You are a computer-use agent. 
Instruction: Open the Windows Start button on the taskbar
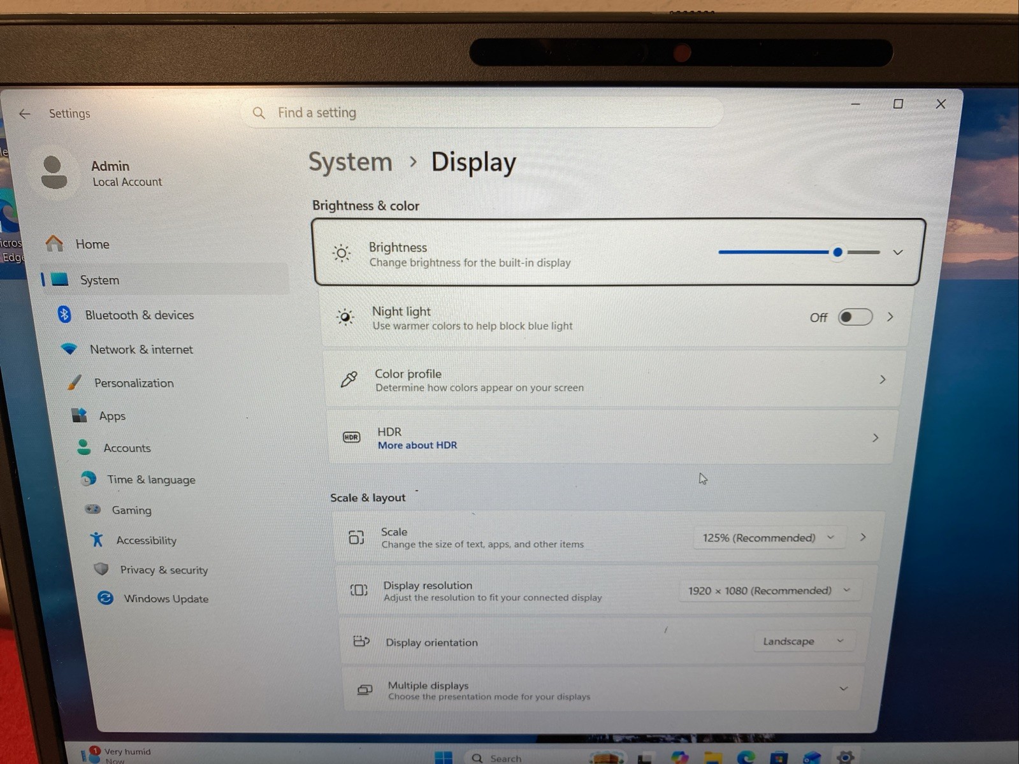pos(444,757)
